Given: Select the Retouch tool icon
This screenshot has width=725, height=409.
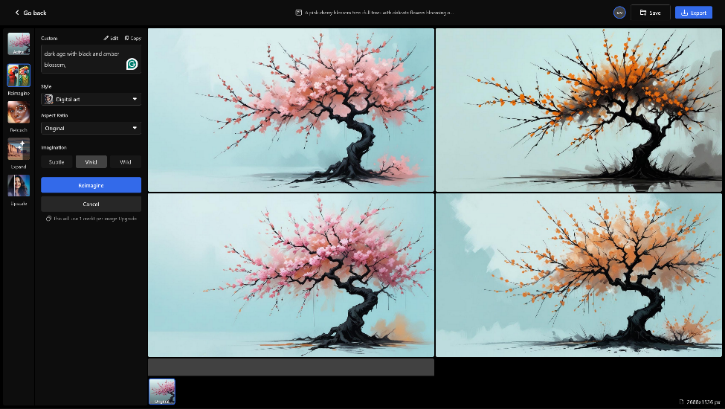Looking at the screenshot, I should [x=18, y=112].
